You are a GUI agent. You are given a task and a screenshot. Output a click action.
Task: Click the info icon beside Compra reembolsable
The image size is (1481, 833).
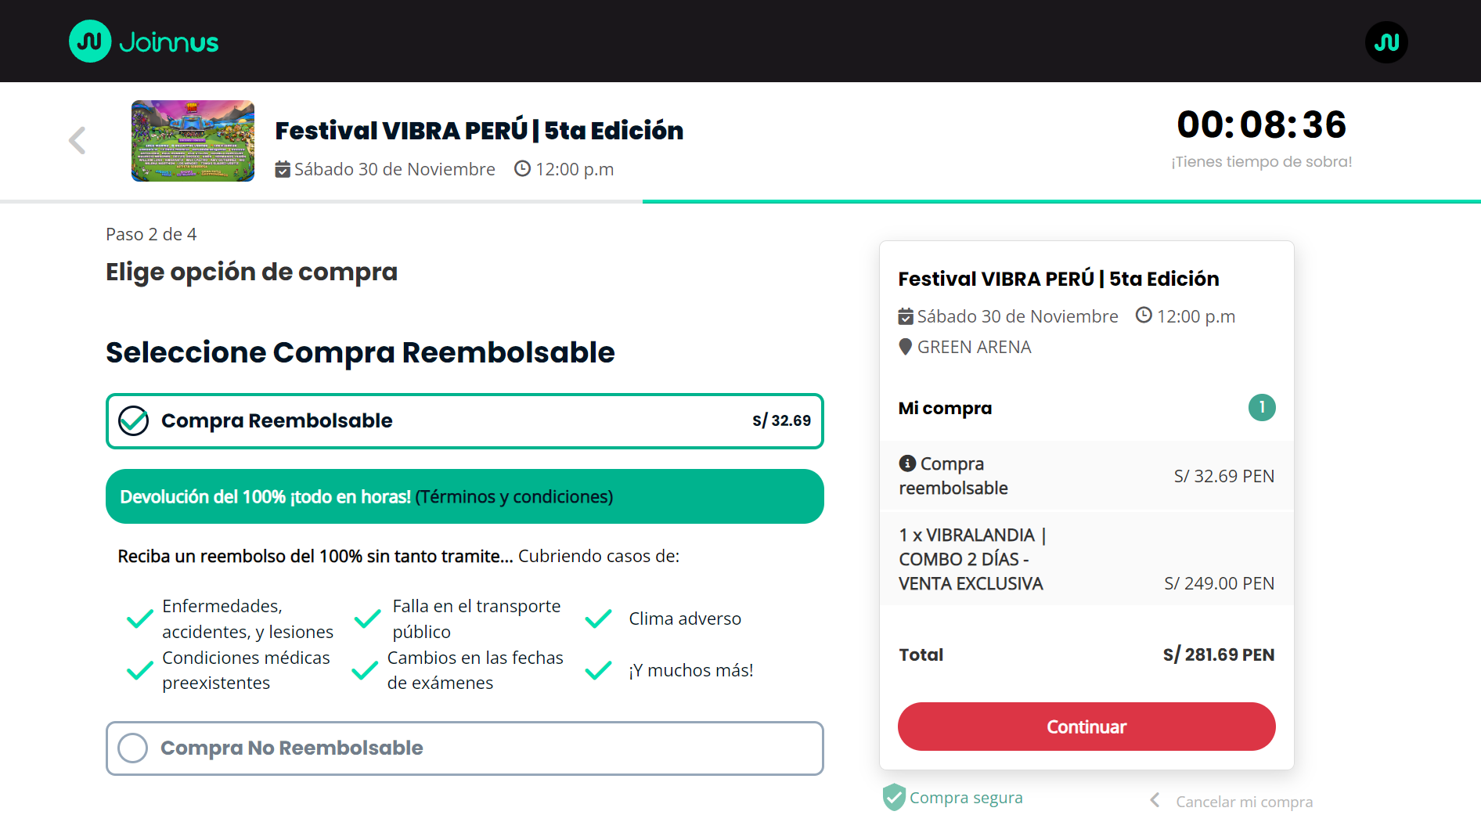pyautogui.click(x=908, y=463)
